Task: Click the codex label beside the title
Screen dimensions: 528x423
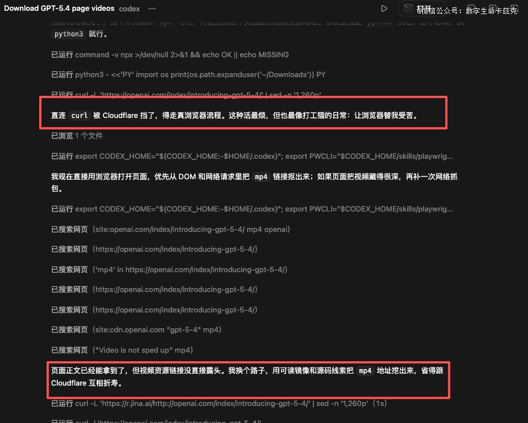Action: (129, 9)
